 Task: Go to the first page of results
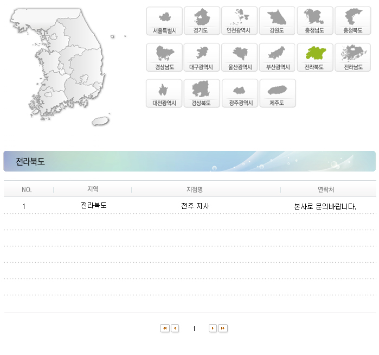click(x=165, y=328)
